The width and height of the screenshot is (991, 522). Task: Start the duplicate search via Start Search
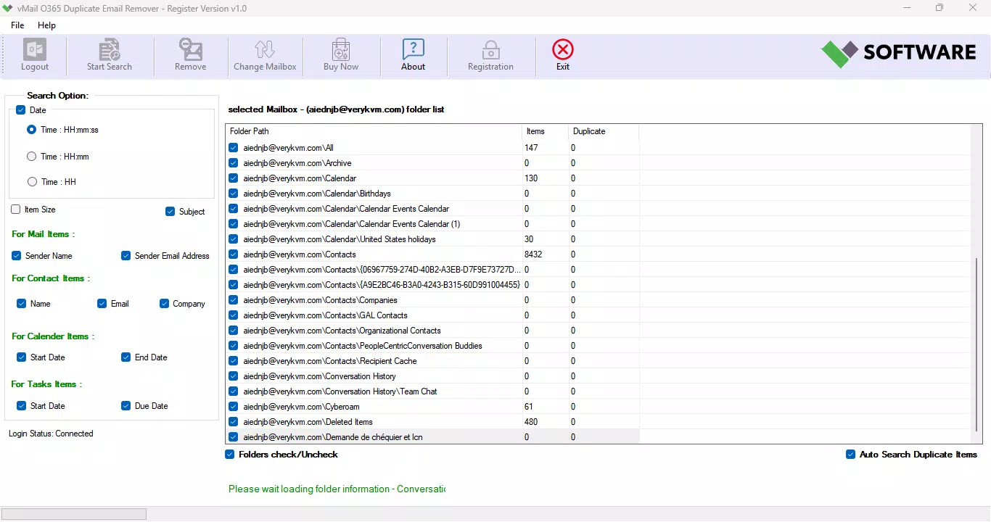click(x=110, y=55)
